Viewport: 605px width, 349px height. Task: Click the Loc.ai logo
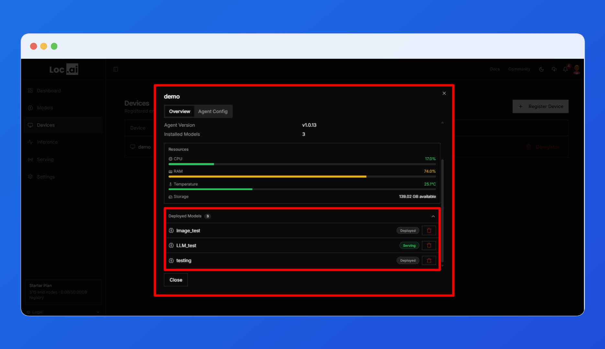[x=64, y=69]
